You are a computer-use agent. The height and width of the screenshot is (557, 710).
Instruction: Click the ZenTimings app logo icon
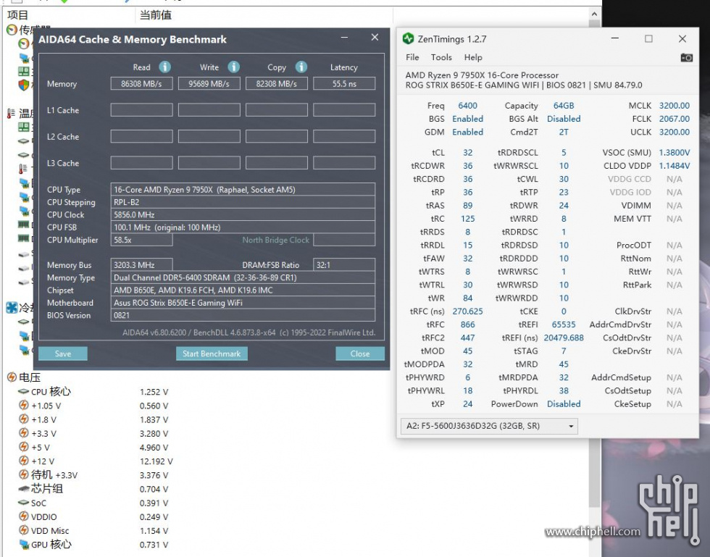click(x=408, y=39)
